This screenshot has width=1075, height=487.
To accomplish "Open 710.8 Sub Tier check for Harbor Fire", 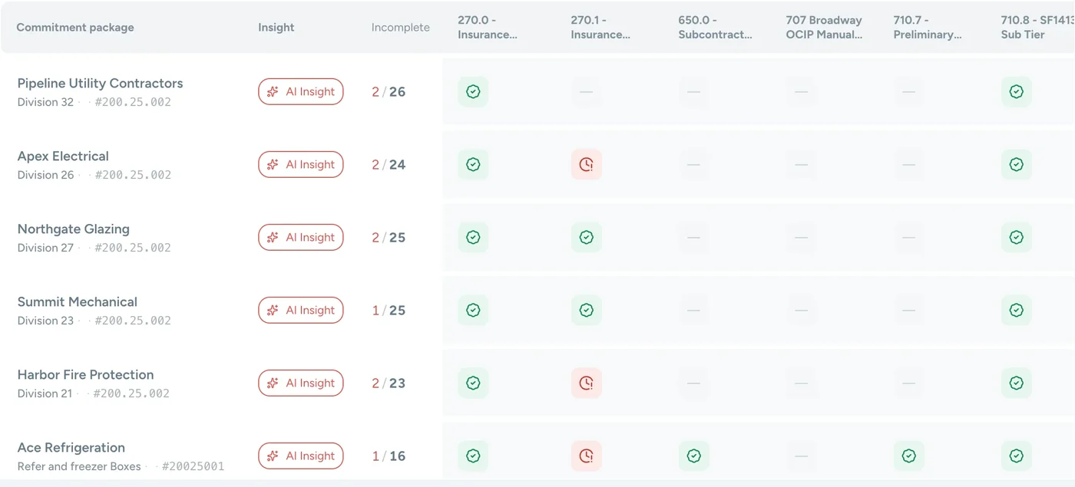I will point(1017,383).
